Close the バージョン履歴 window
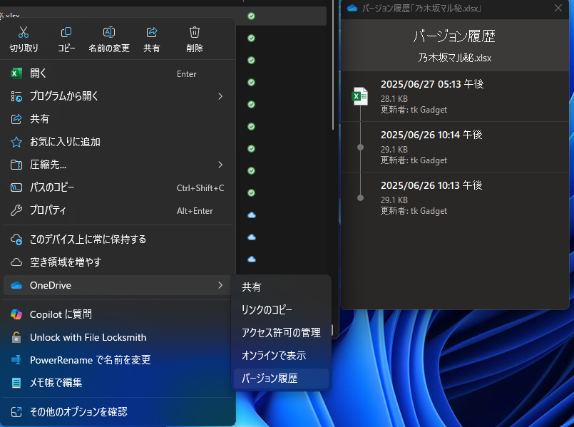This screenshot has height=427, width=574. pyautogui.click(x=558, y=8)
